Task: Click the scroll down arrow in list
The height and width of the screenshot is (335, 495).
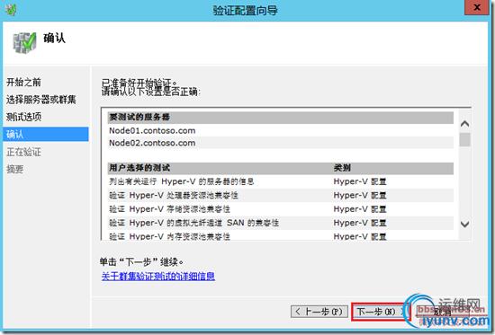Action: point(464,225)
